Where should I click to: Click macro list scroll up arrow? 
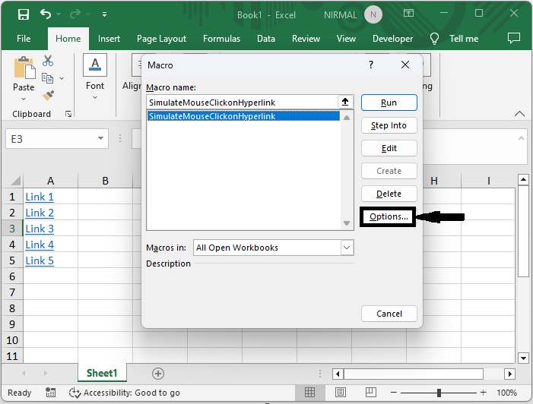tap(347, 118)
